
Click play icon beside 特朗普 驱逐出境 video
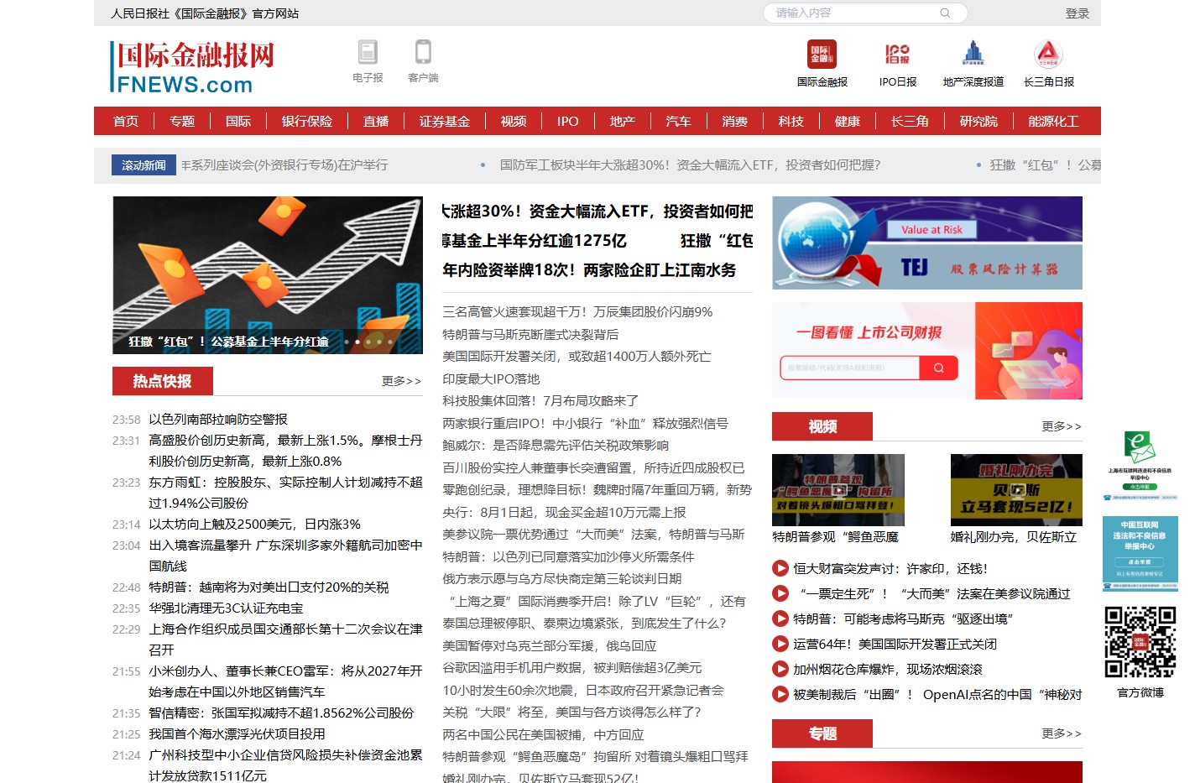coord(780,619)
